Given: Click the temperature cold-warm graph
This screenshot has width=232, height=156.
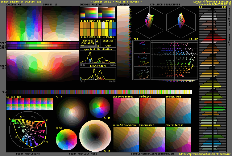Looking at the screenshot, I should pyautogui.click(x=98, y=74).
